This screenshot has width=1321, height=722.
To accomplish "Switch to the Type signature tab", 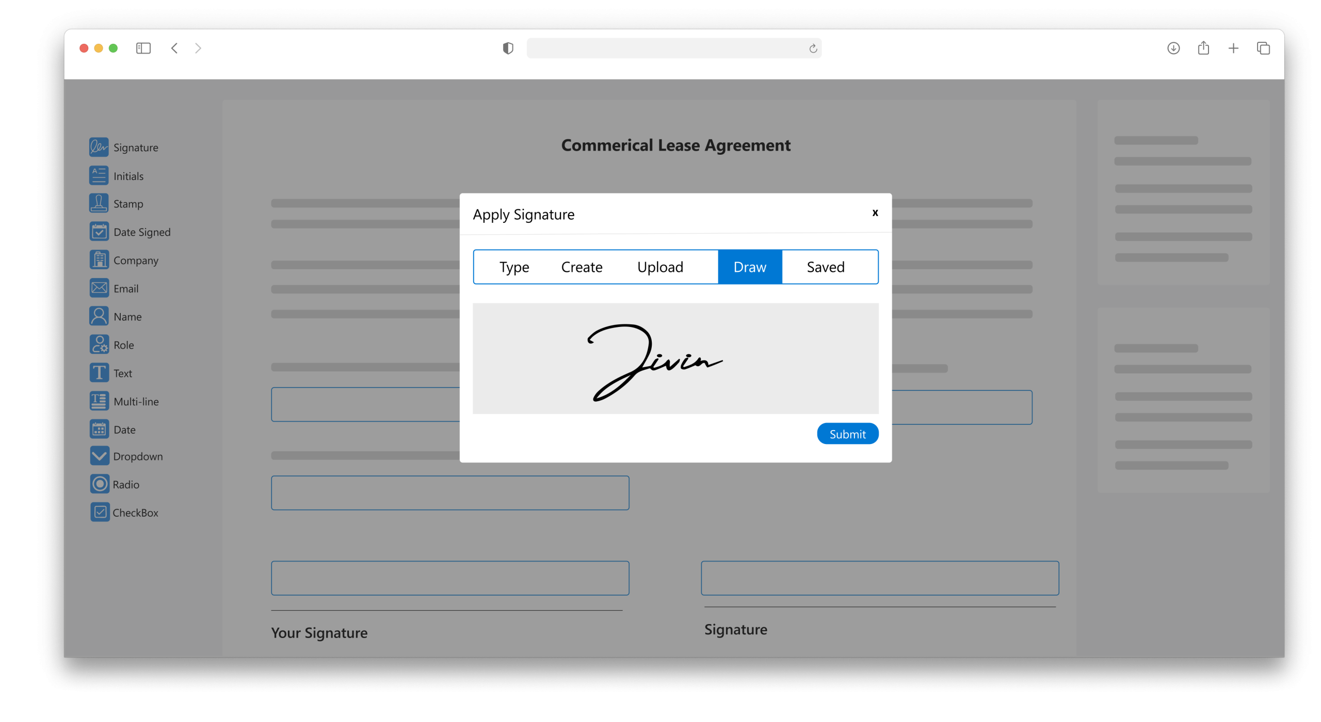I will click(514, 267).
